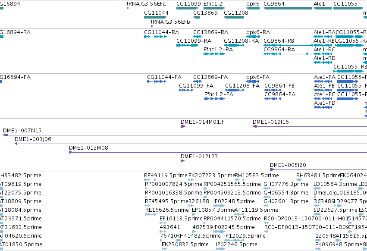Select cDNA GH06554.3prime label
Screen dimensions: 367x251
[x=286, y=193]
